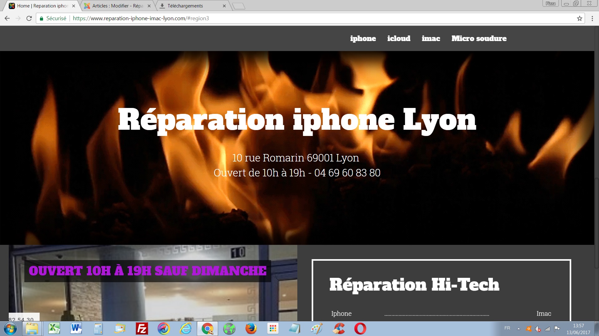
Task: Open the iphone menu item
Action: (363, 38)
